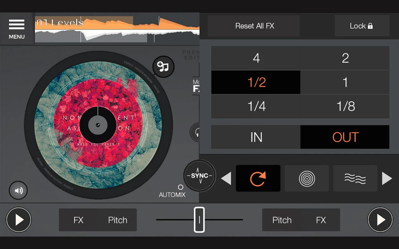Choose loop length 4
Viewport: 399px width, 249px height.
pyautogui.click(x=256, y=58)
